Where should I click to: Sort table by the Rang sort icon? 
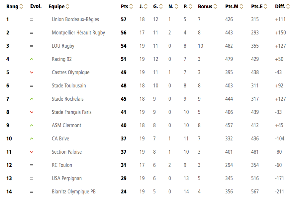pos(21,7)
